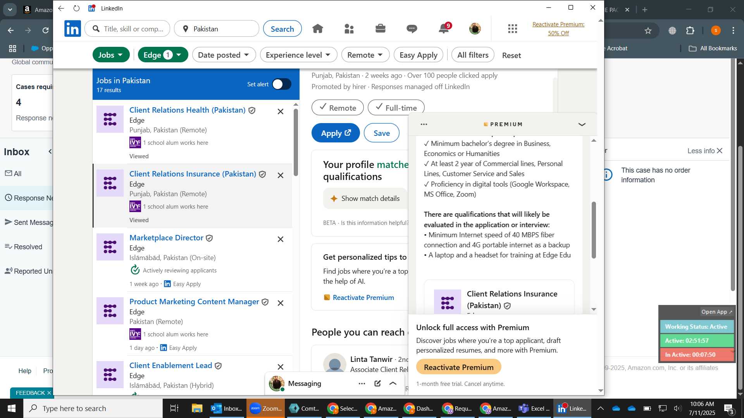Expand the Date posted dropdown
Screen dimensions: 744x418
click(x=224, y=55)
